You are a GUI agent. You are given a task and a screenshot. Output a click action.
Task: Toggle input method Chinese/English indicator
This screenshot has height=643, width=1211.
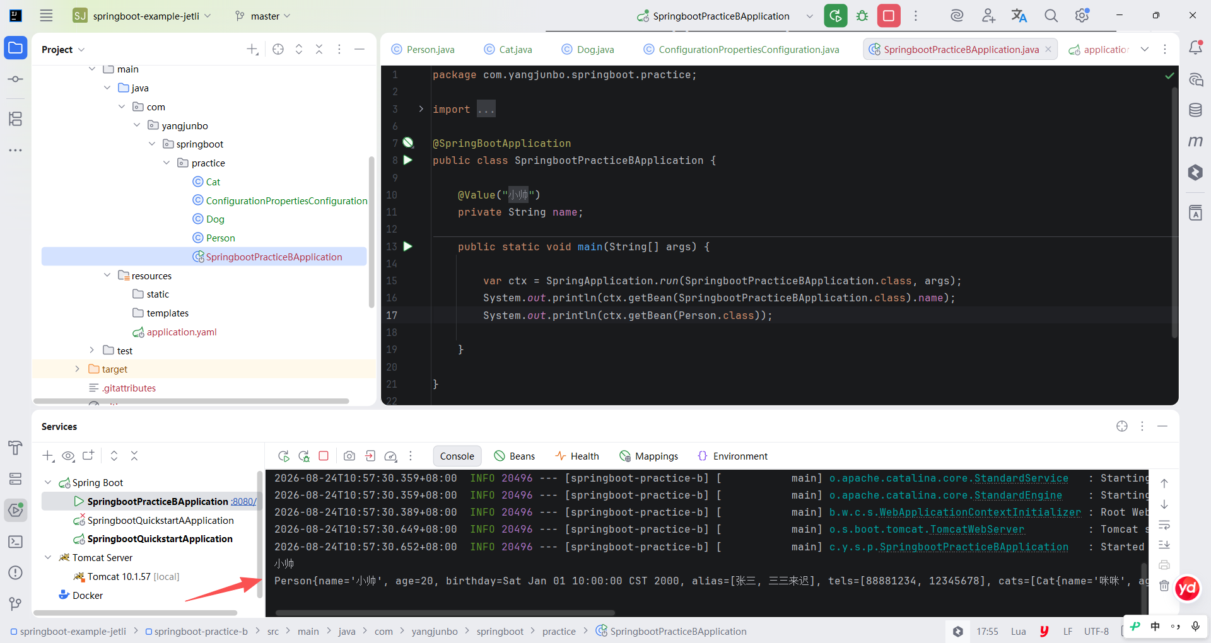[1155, 626]
